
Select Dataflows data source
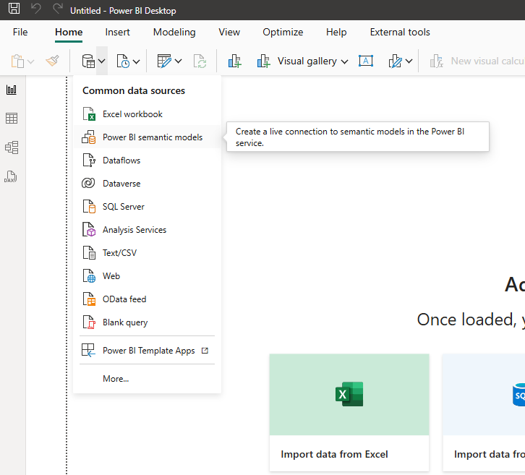[147, 161]
